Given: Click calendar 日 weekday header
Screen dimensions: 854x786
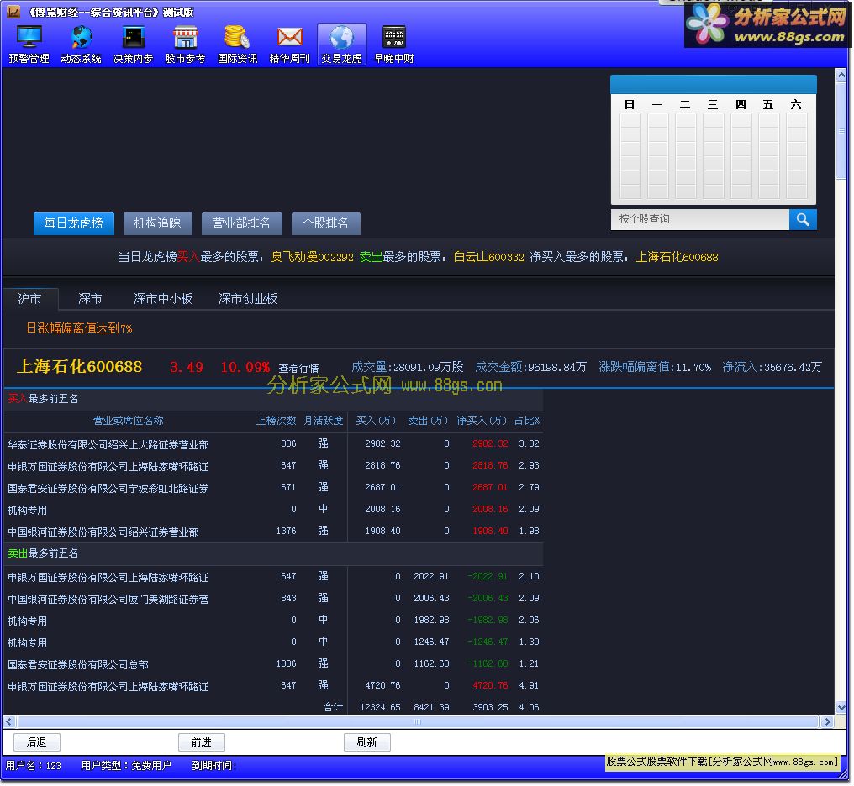Looking at the screenshot, I should point(630,104).
